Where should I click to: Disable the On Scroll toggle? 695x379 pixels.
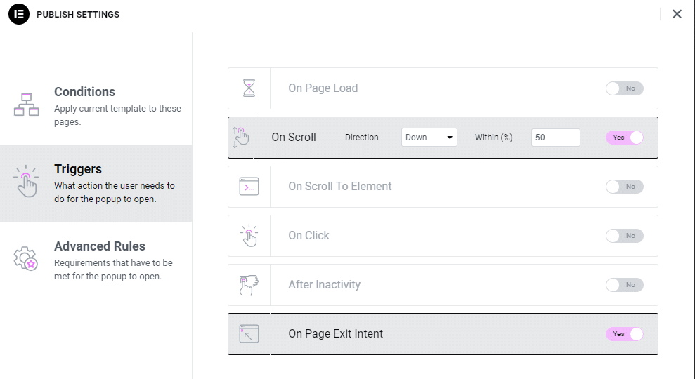click(x=625, y=138)
